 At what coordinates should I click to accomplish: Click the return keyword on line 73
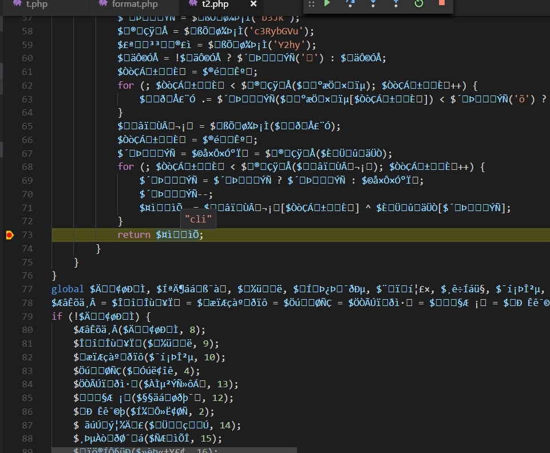(x=134, y=235)
